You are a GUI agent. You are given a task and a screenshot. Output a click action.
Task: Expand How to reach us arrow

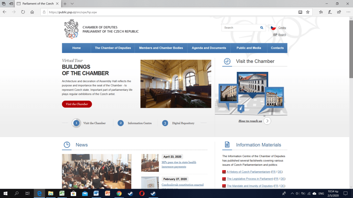(267, 121)
